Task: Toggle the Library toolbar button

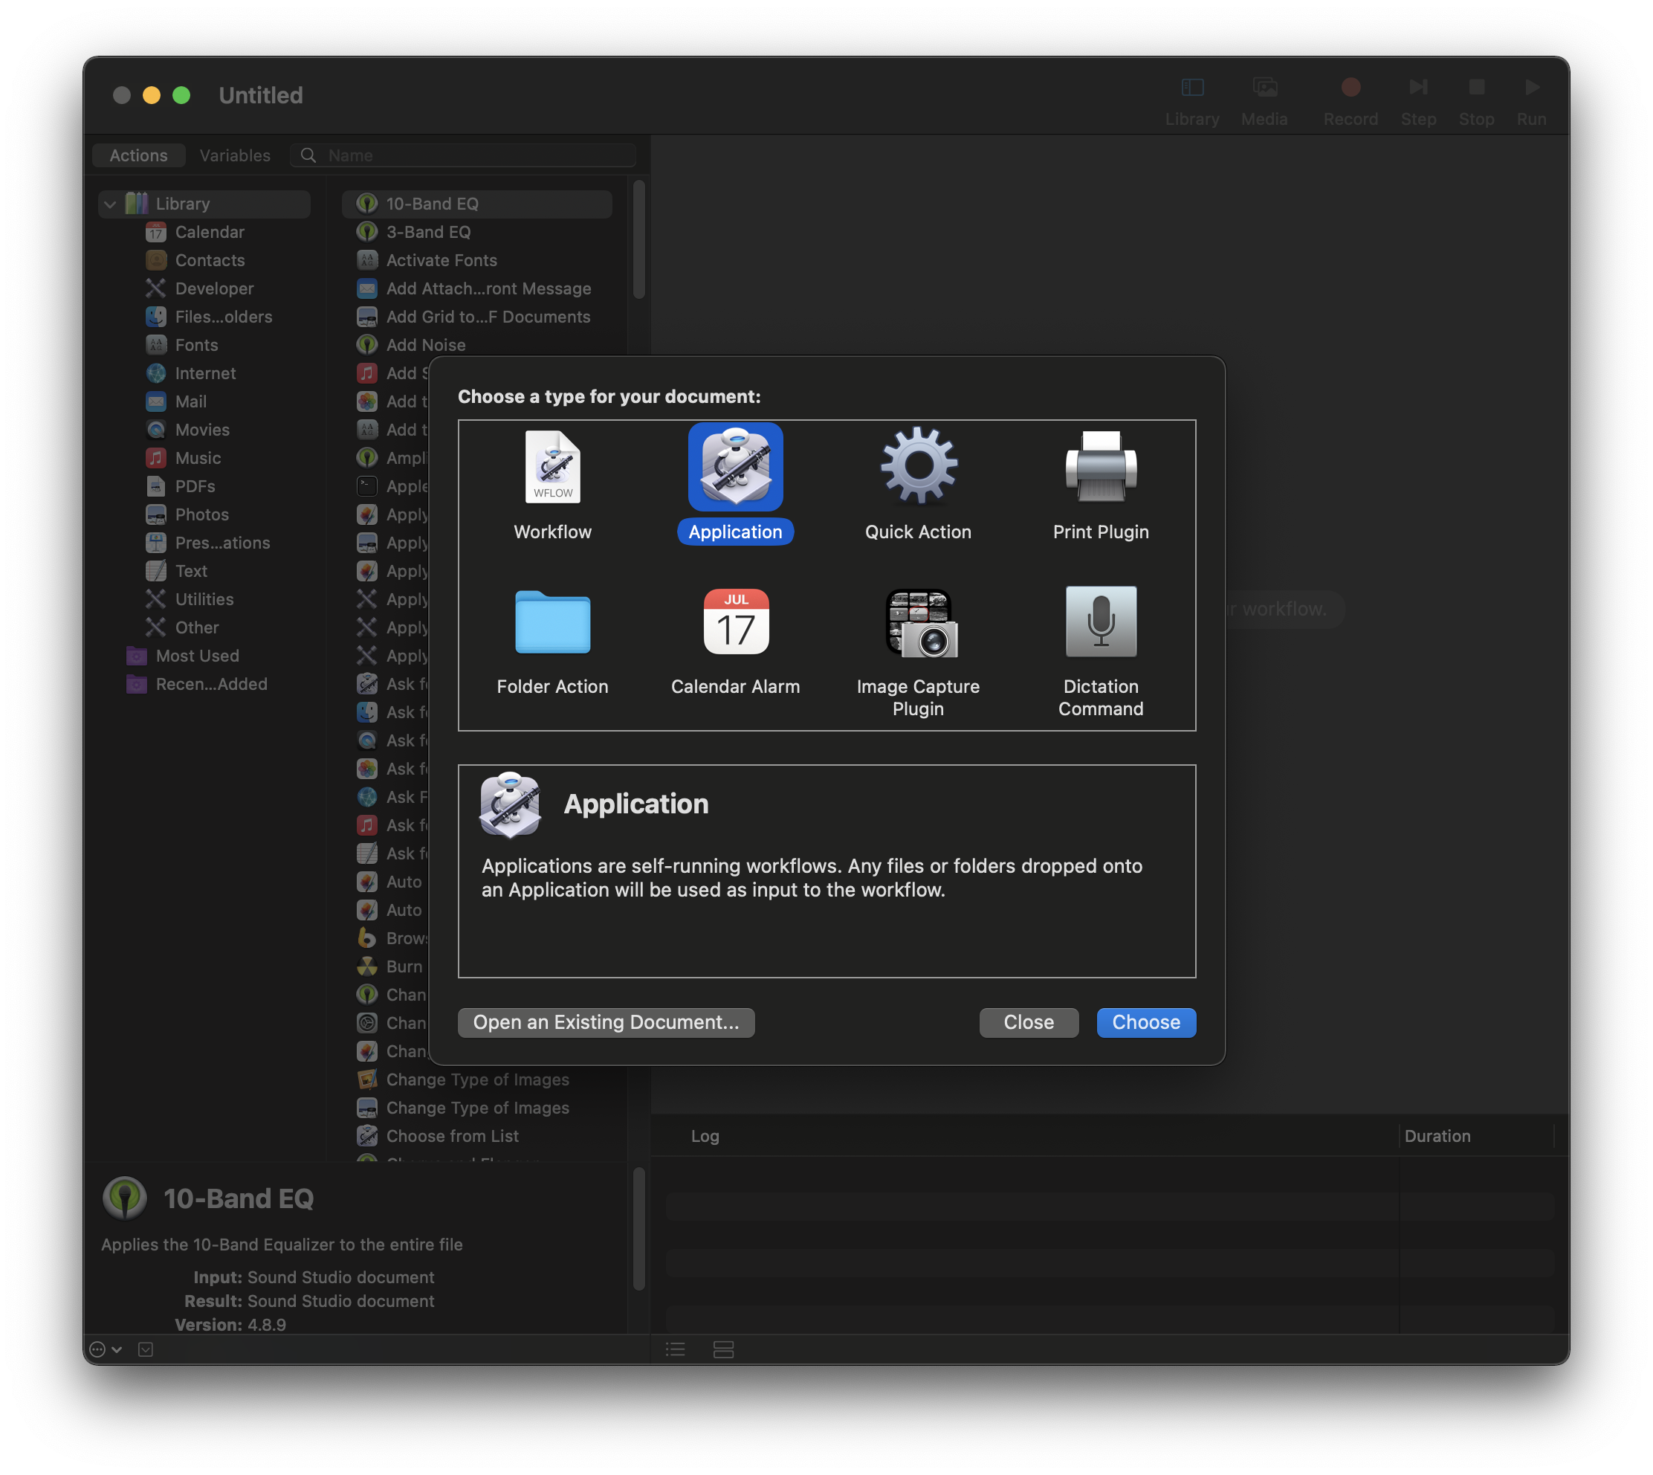Action: click(x=1192, y=101)
